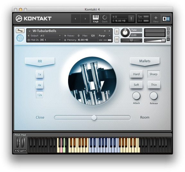Image resolution: width=185 pixels, height=172 pixels.
Task: Toggle the AUX sends icon
Action: 168,36
